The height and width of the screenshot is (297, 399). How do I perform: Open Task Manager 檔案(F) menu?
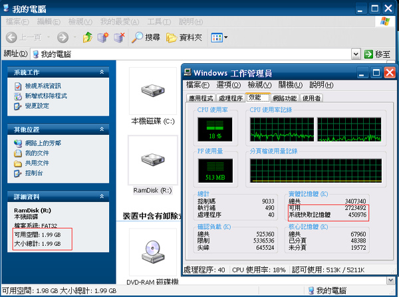tap(198, 84)
